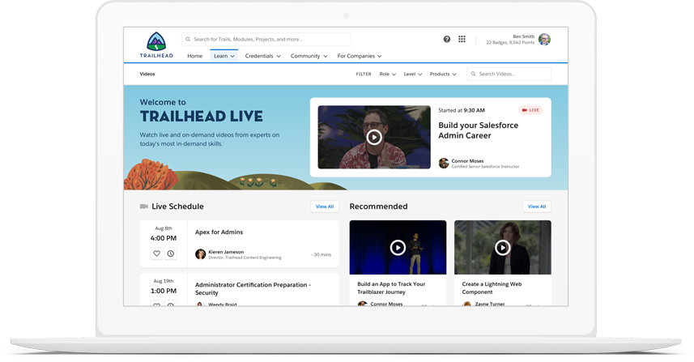This screenshot has height=362, width=694.
Task: Click the Started at 9:30 AM text
Action: pos(462,110)
